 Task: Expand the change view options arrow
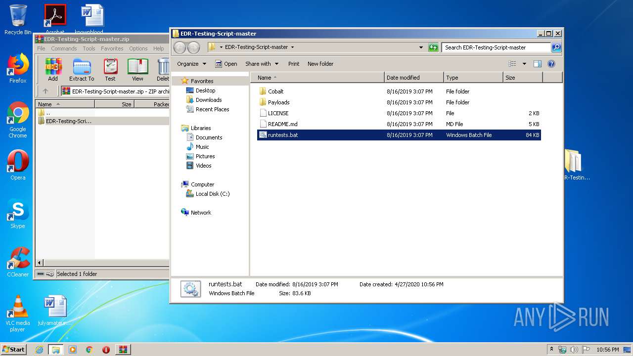[524, 64]
